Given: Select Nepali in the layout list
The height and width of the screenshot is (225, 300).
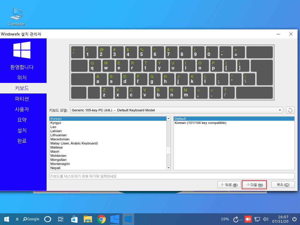Looking at the screenshot, I should point(108,168).
